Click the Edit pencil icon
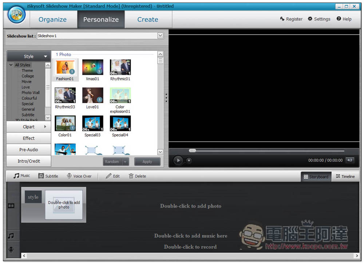Viewport: 364px width, 264px height. pos(108,176)
